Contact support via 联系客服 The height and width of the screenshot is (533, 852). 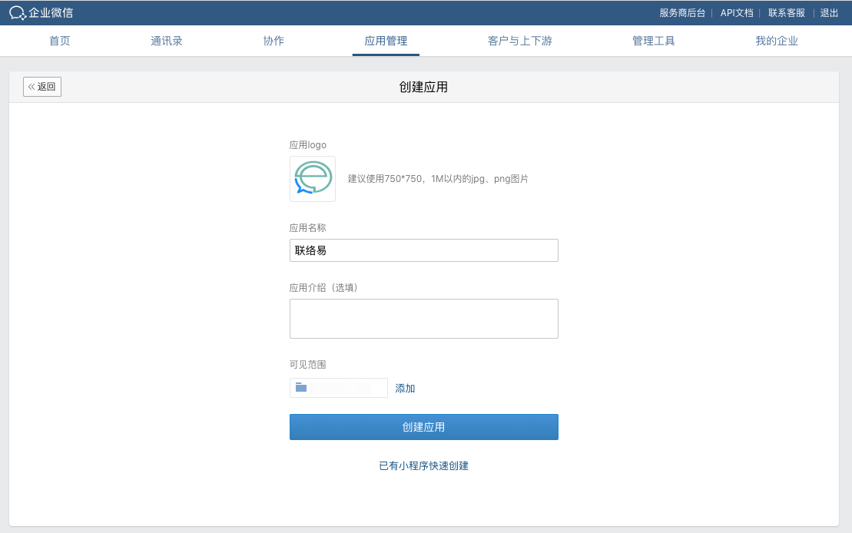[x=787, y=12]
